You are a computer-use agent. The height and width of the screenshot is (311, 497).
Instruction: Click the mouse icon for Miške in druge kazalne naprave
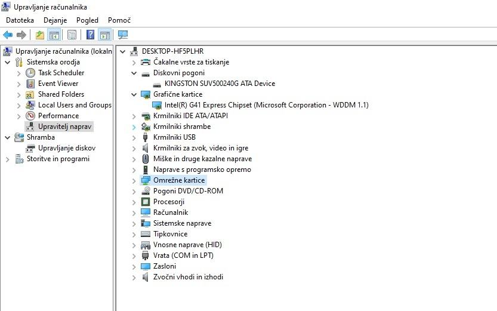pyautogui.click(x=145, y=159)
